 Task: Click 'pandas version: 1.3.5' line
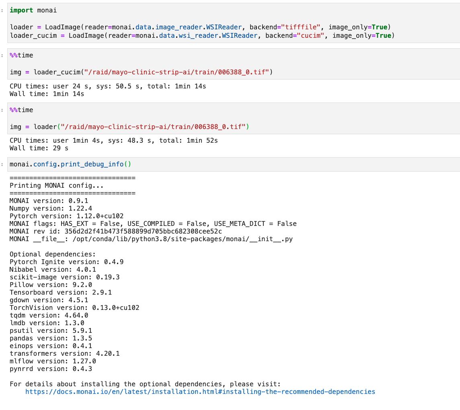pos(51,338)
